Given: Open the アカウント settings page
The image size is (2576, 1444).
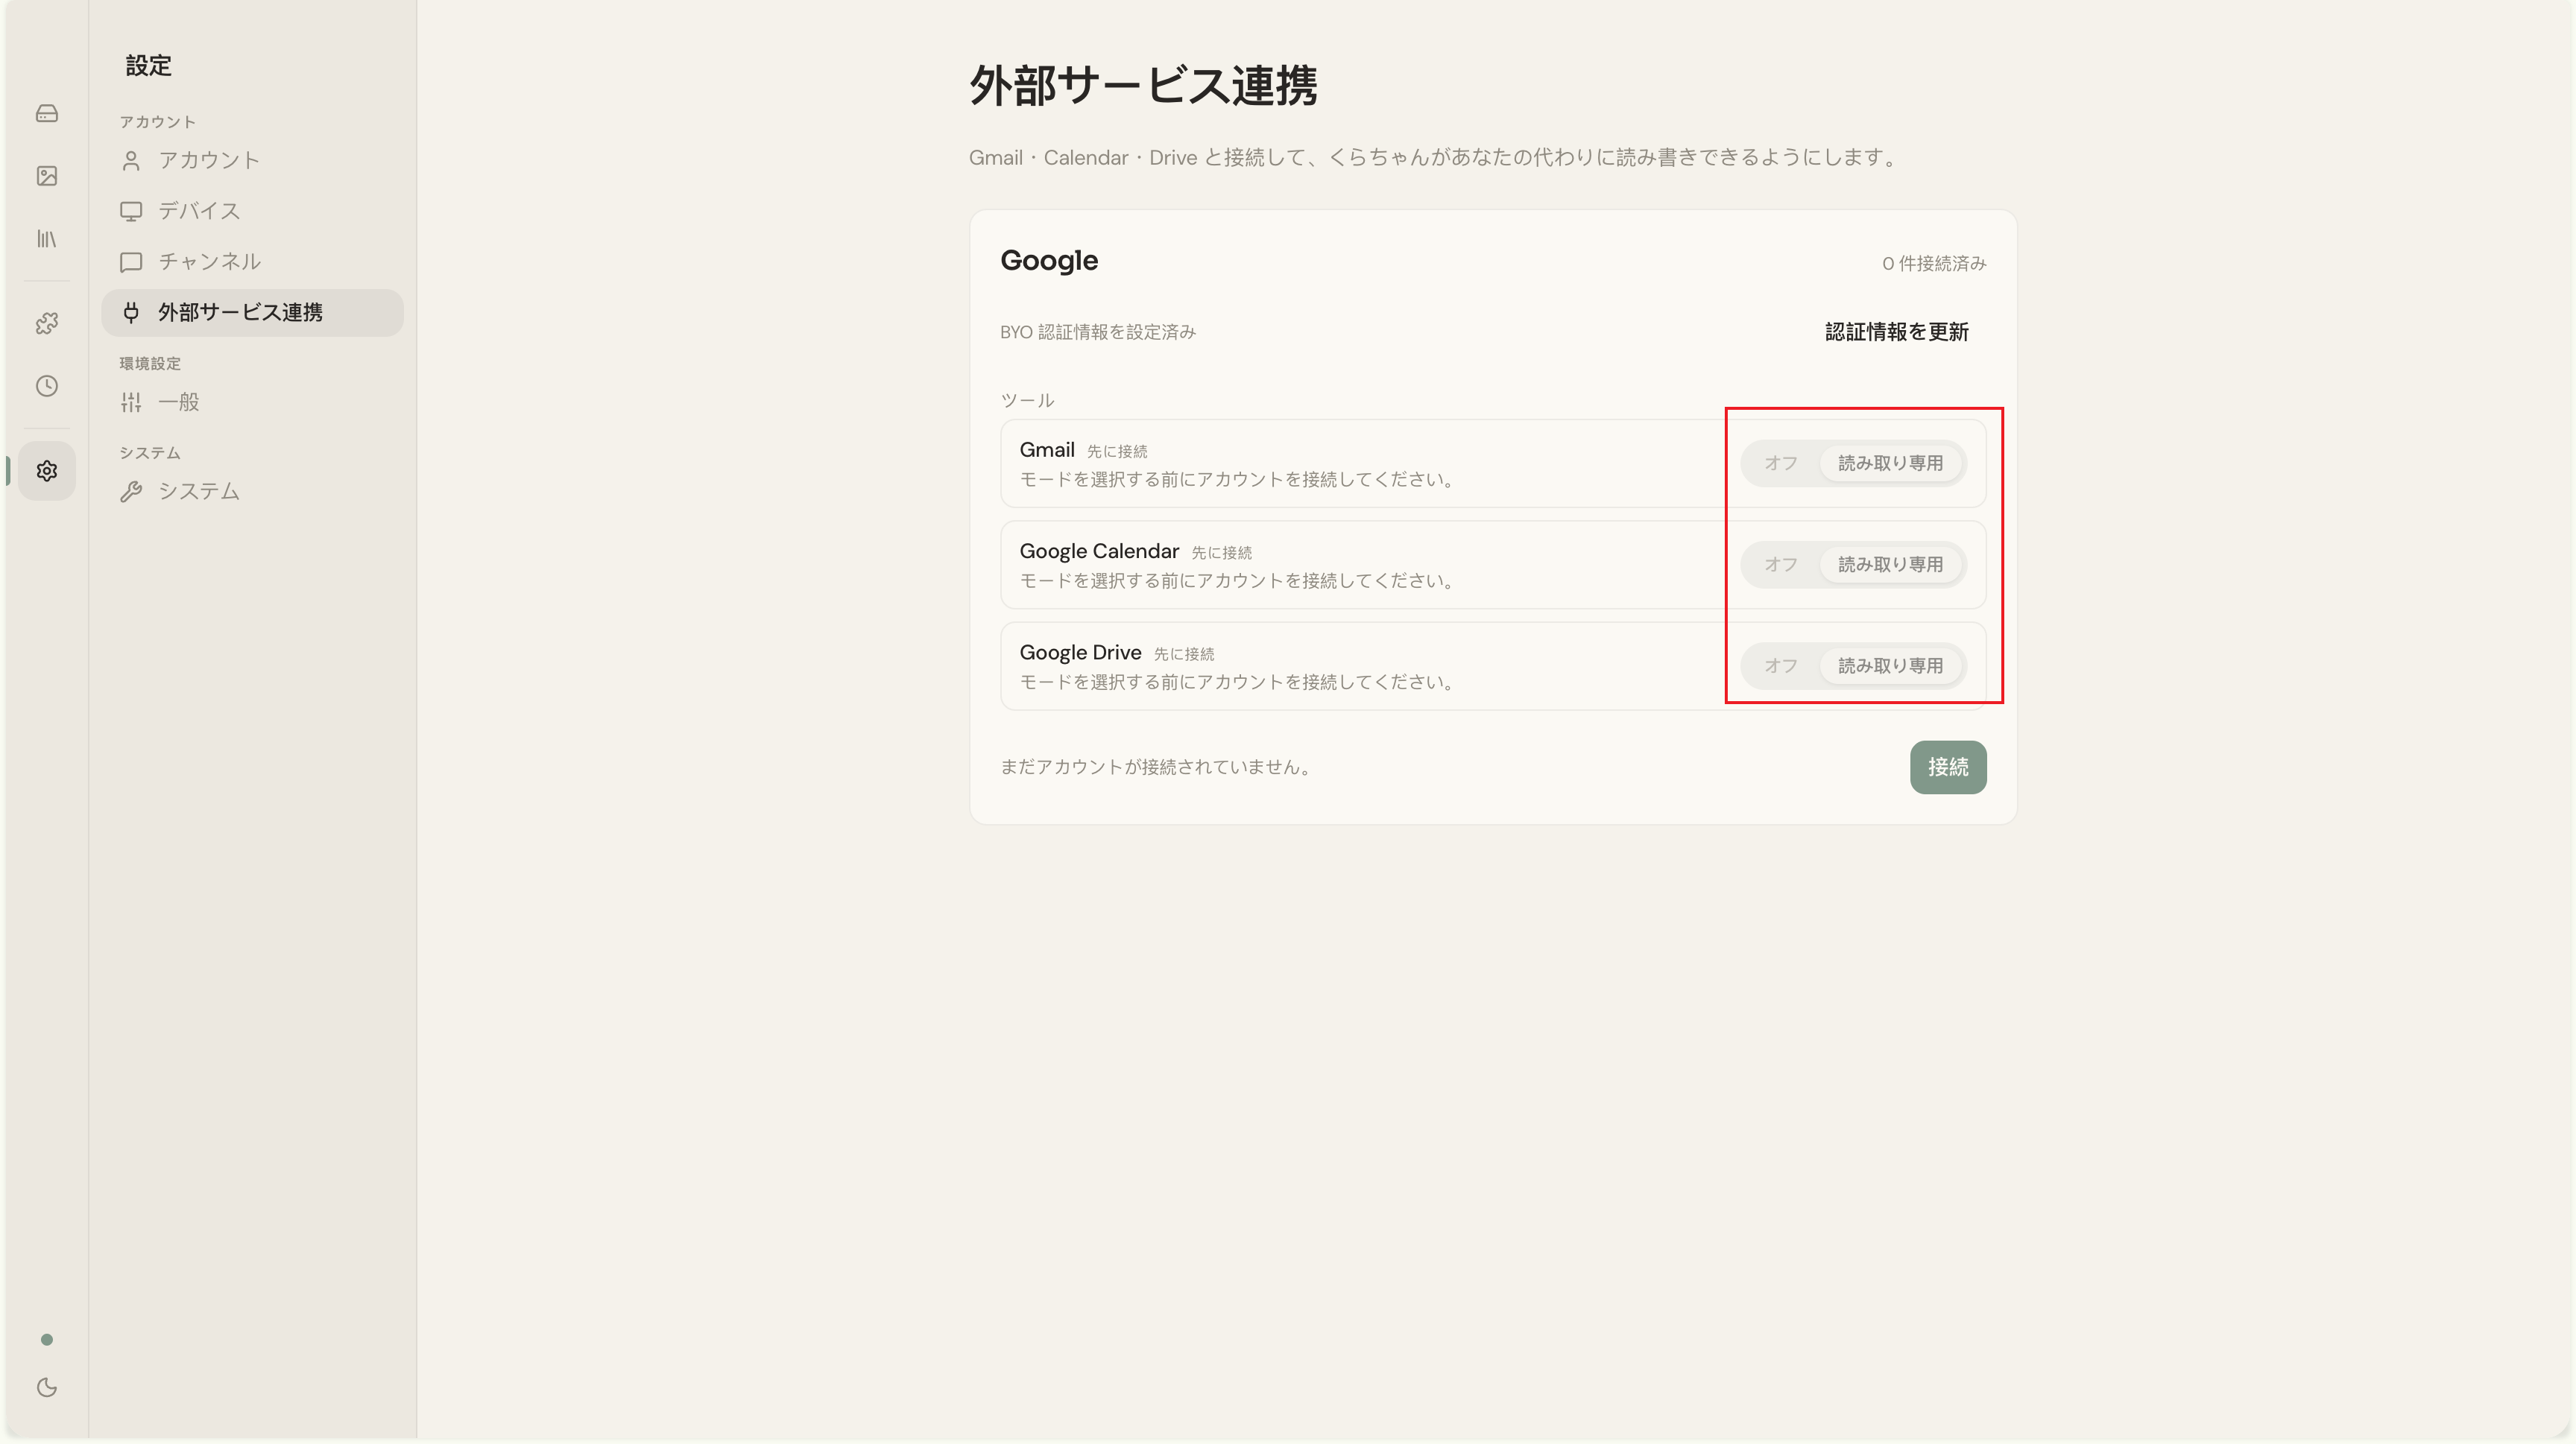Looking at the screenshot, I should [252, 161].
